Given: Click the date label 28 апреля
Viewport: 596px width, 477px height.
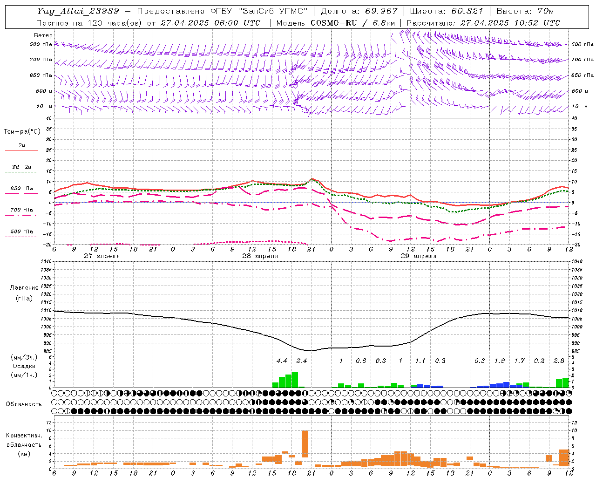Looking at the screenshot, I should click(260, 256).
